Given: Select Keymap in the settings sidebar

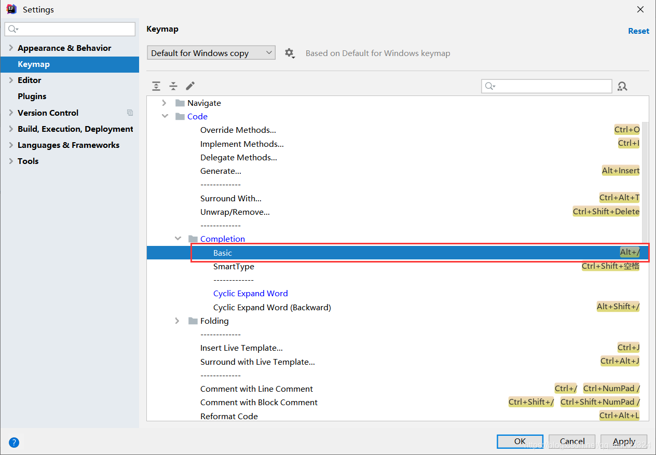Looking at the screenshot, I should click(70, 64).
